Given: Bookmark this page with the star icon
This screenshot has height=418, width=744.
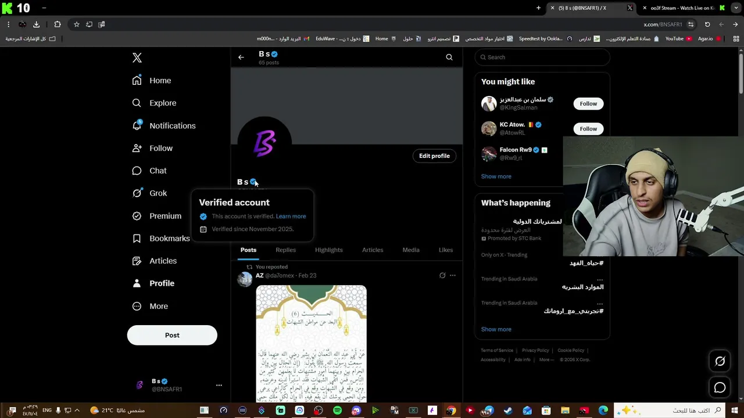Looking at the screenshot, I should [76, 24].
